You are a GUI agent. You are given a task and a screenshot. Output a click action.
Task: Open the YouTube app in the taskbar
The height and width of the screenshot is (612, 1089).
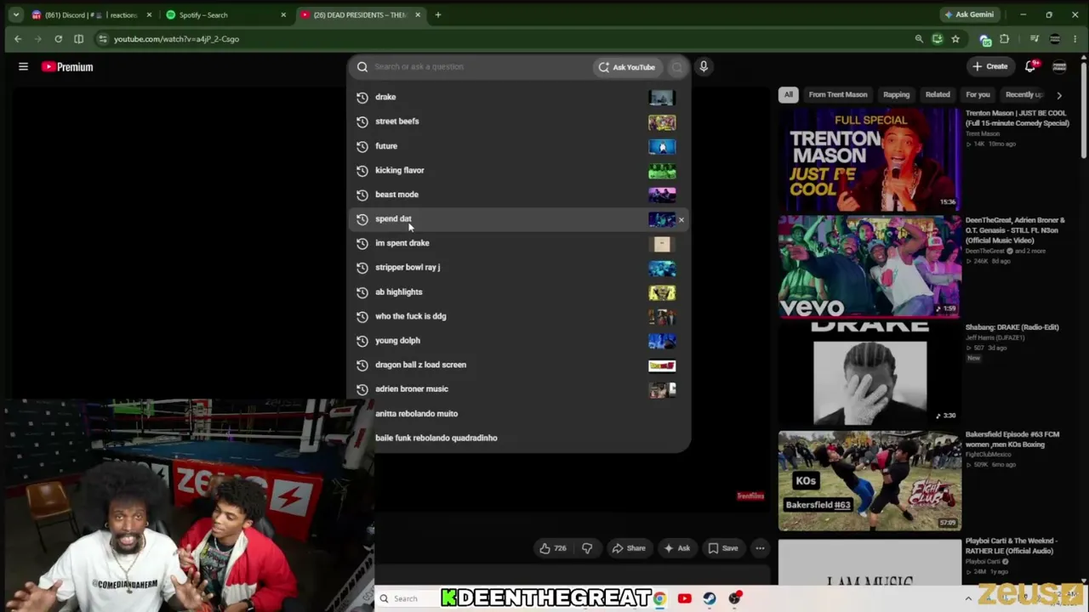(x=684, y=598)
